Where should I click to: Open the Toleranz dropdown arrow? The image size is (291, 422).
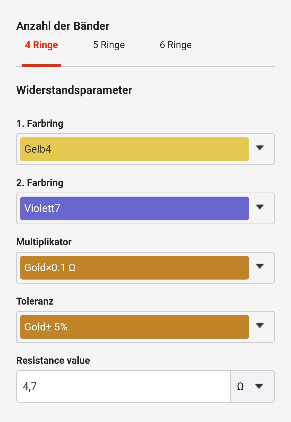point(260,326)
